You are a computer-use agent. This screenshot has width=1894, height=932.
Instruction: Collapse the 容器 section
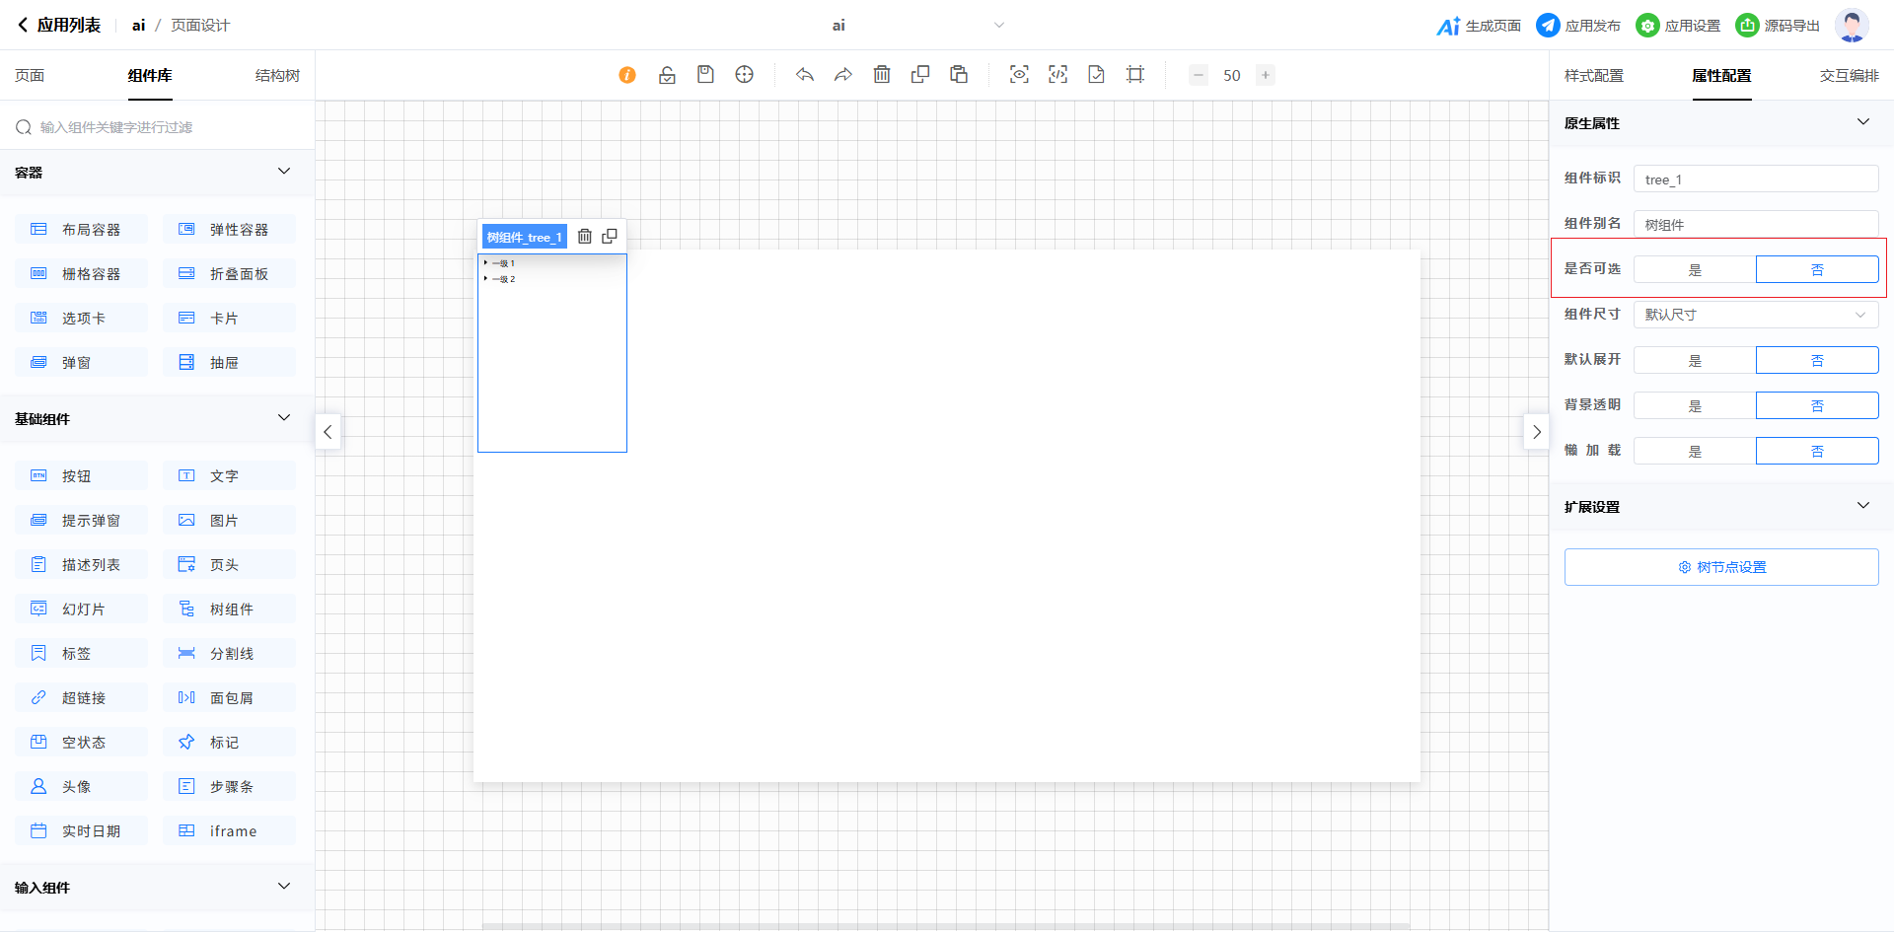point(284,172)
